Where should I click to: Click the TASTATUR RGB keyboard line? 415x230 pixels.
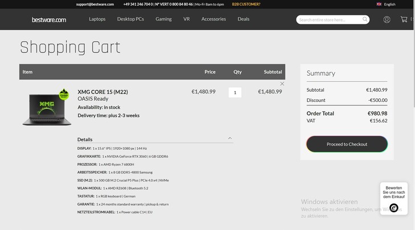tap(107, 196)
